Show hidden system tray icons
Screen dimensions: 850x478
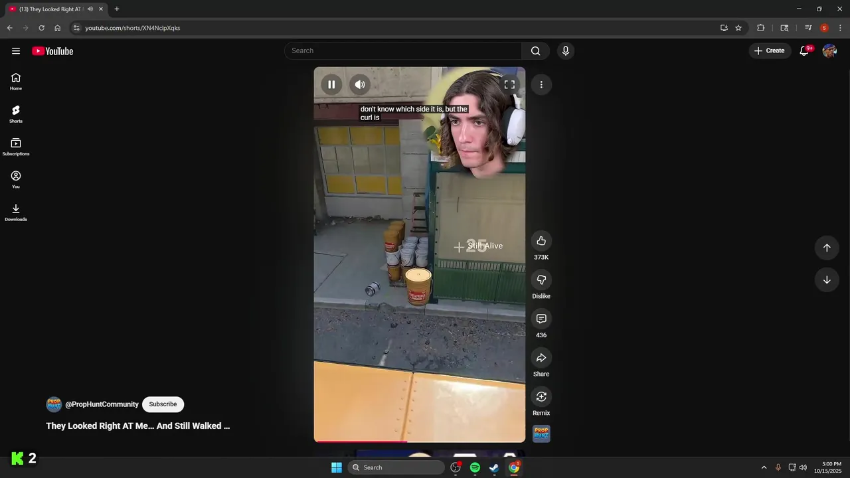click(x=764, y=467)
